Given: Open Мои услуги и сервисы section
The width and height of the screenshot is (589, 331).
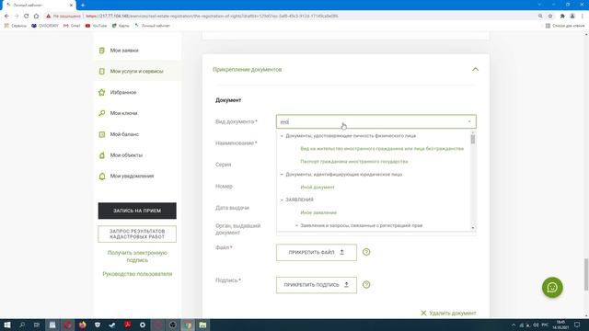Looking at the screenshot, I should coord(136,71).
